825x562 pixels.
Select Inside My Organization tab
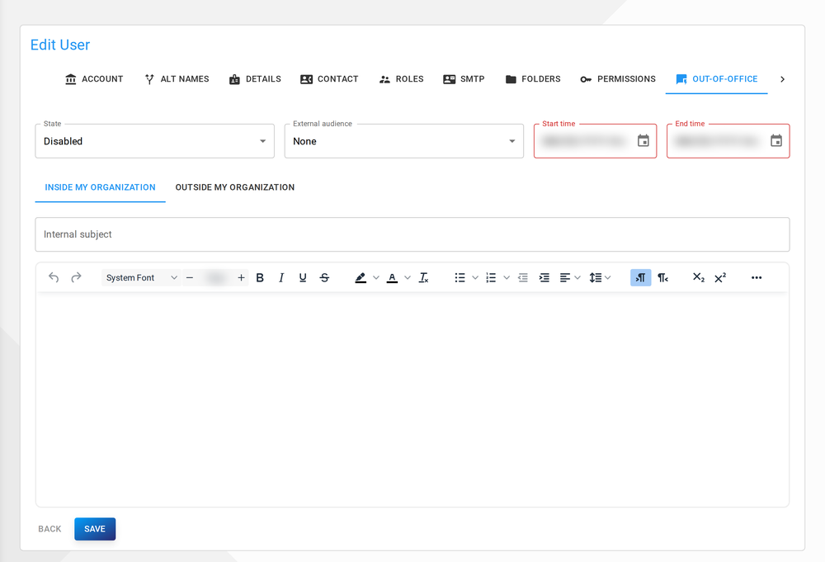[100, 187]
